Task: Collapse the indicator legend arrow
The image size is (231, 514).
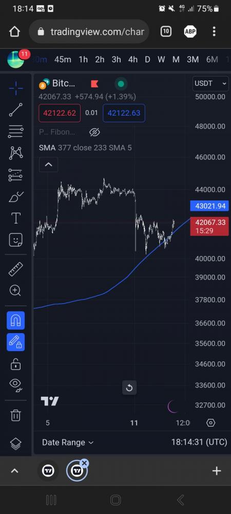Action: tap(48, 164)
